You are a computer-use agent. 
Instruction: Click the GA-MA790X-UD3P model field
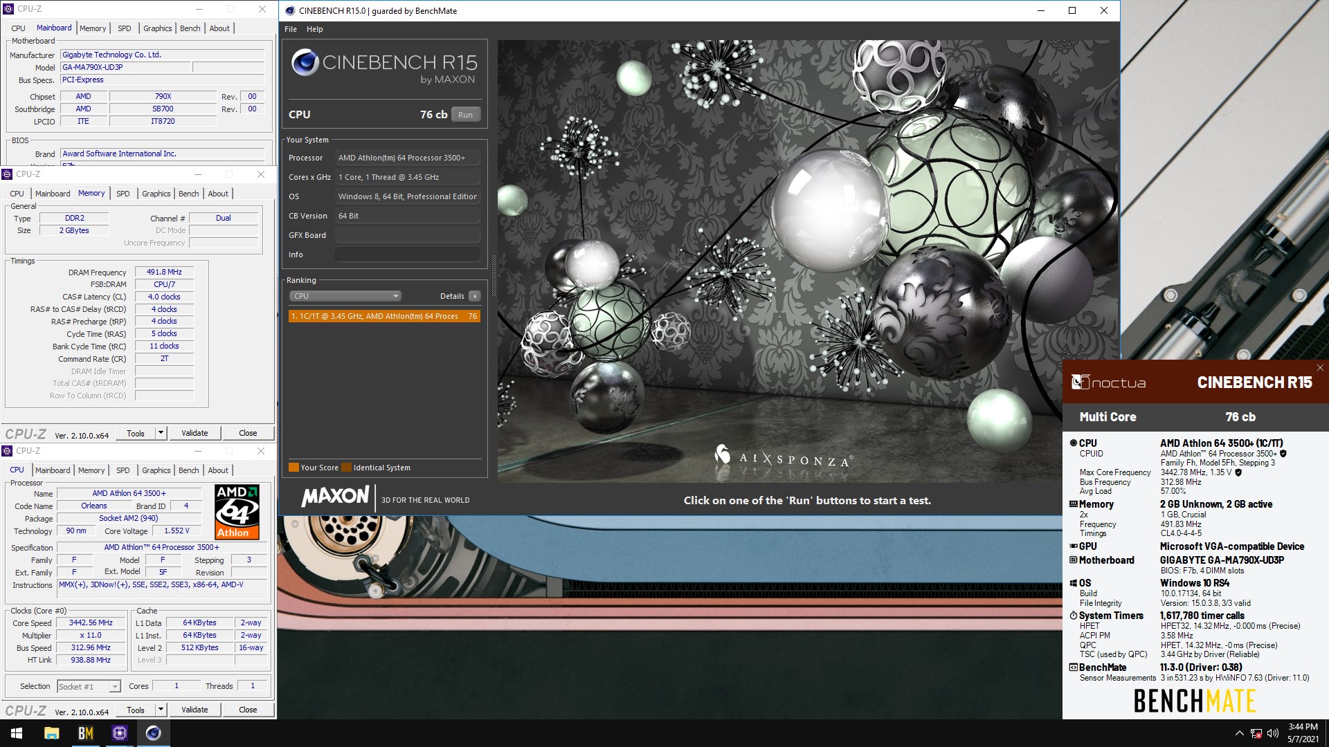pos(125,67)
